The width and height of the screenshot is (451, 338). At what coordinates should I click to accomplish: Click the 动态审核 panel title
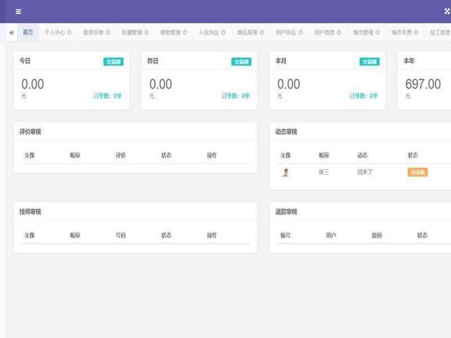(x=286, y=132)
